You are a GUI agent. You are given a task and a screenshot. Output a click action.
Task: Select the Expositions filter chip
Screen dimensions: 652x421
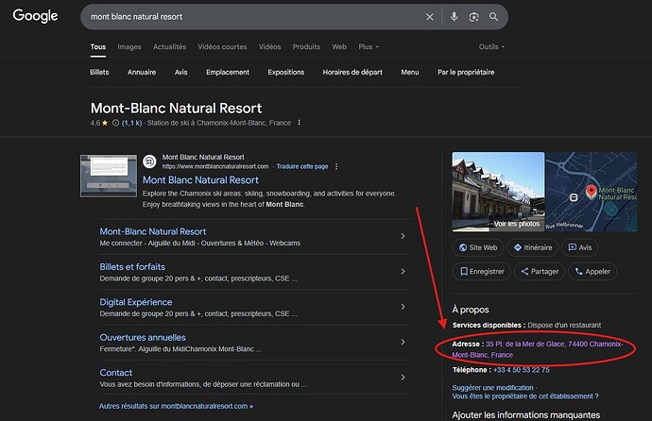click(x=286, y=73)
